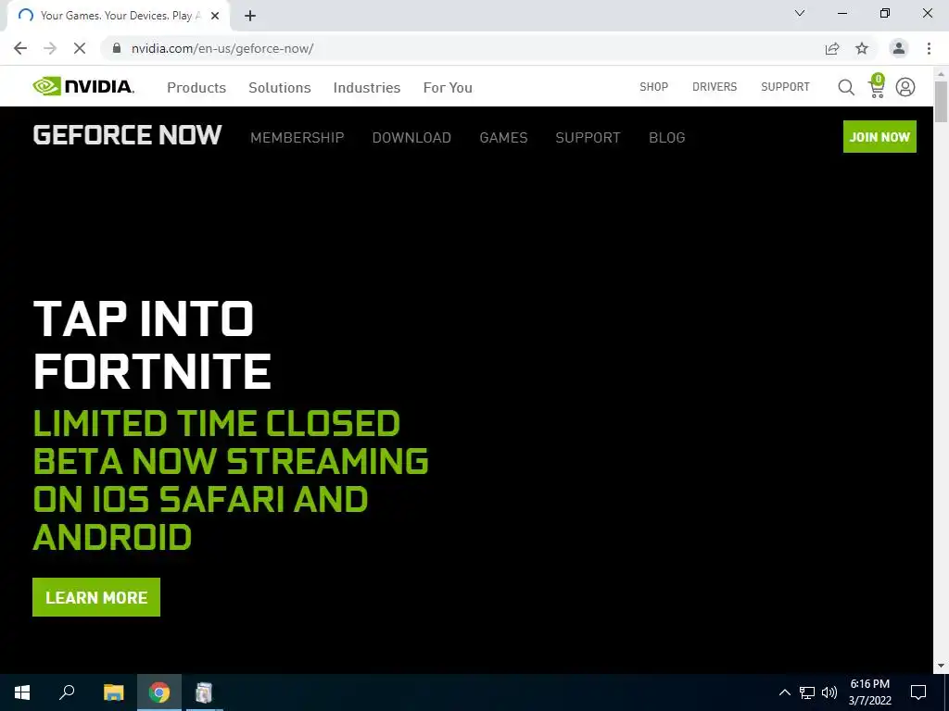Click the scrollbar up arrow
949x711 pixels.
click(x=942, y=73)
